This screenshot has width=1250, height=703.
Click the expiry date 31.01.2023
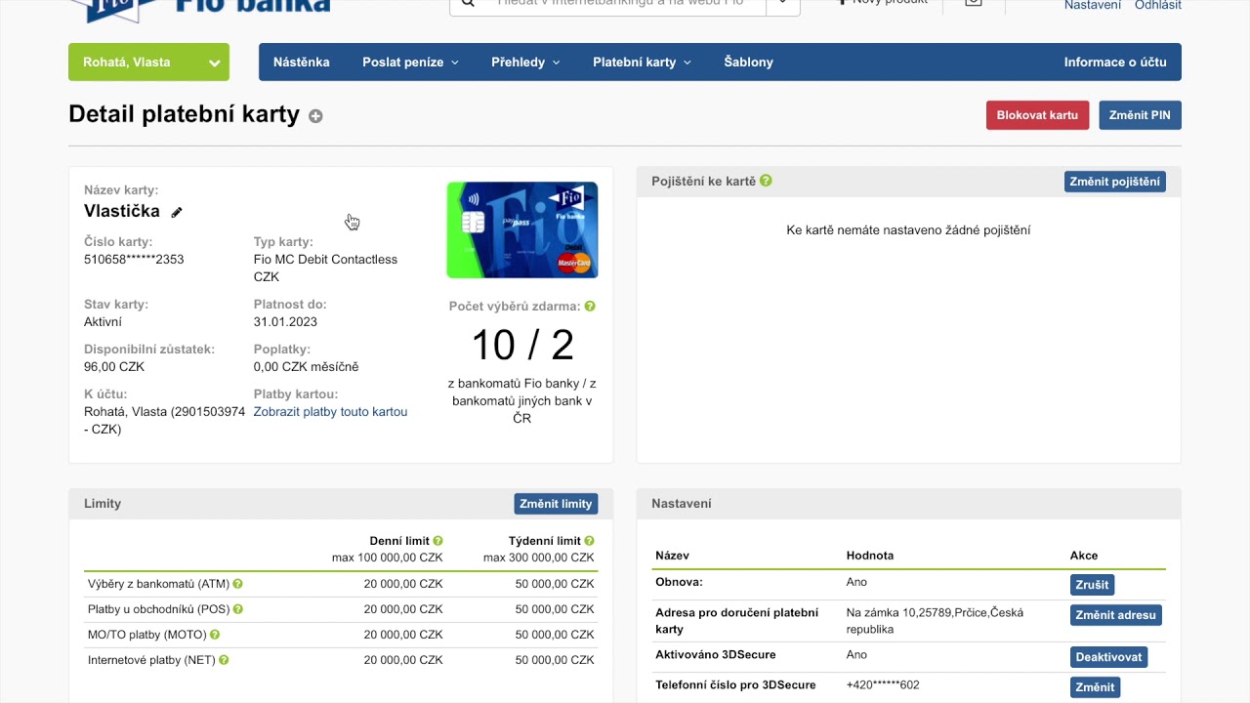(x=285, y=322)
